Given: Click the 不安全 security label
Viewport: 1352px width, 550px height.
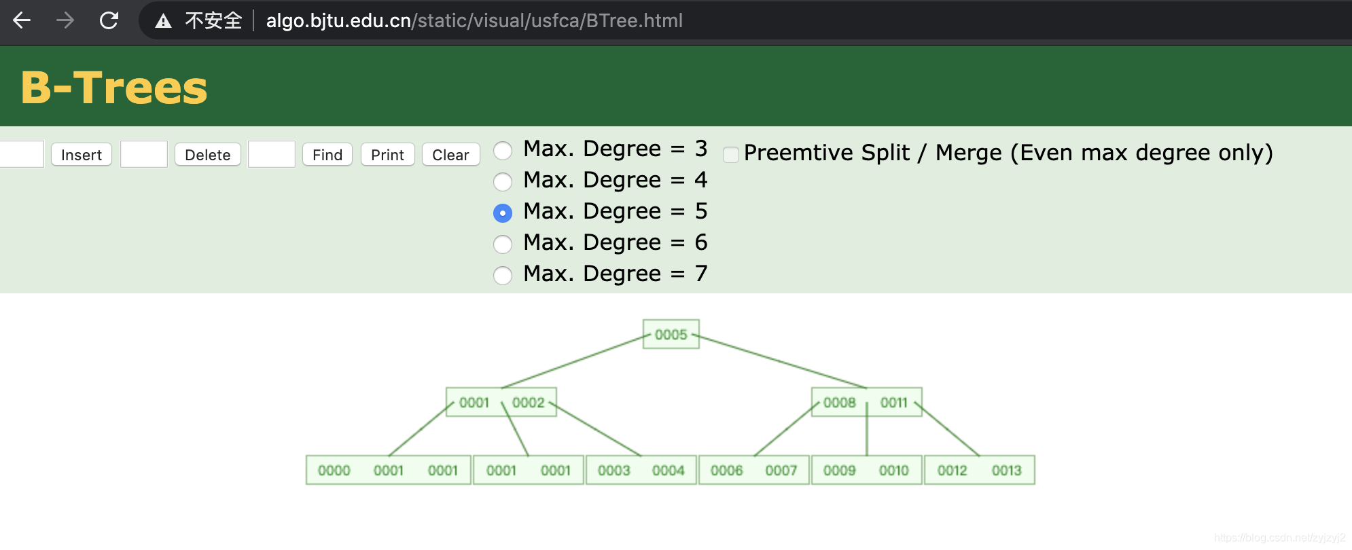Looking at the screenshot, I should pos(213,20).
